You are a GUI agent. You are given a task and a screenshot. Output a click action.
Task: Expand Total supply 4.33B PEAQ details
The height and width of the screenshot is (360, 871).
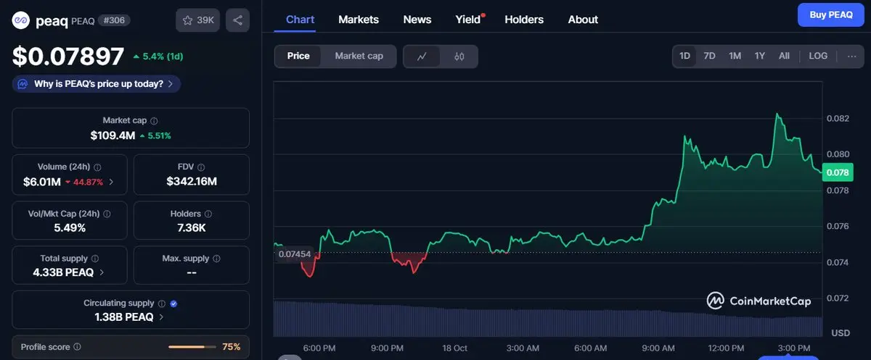(101, 273)
